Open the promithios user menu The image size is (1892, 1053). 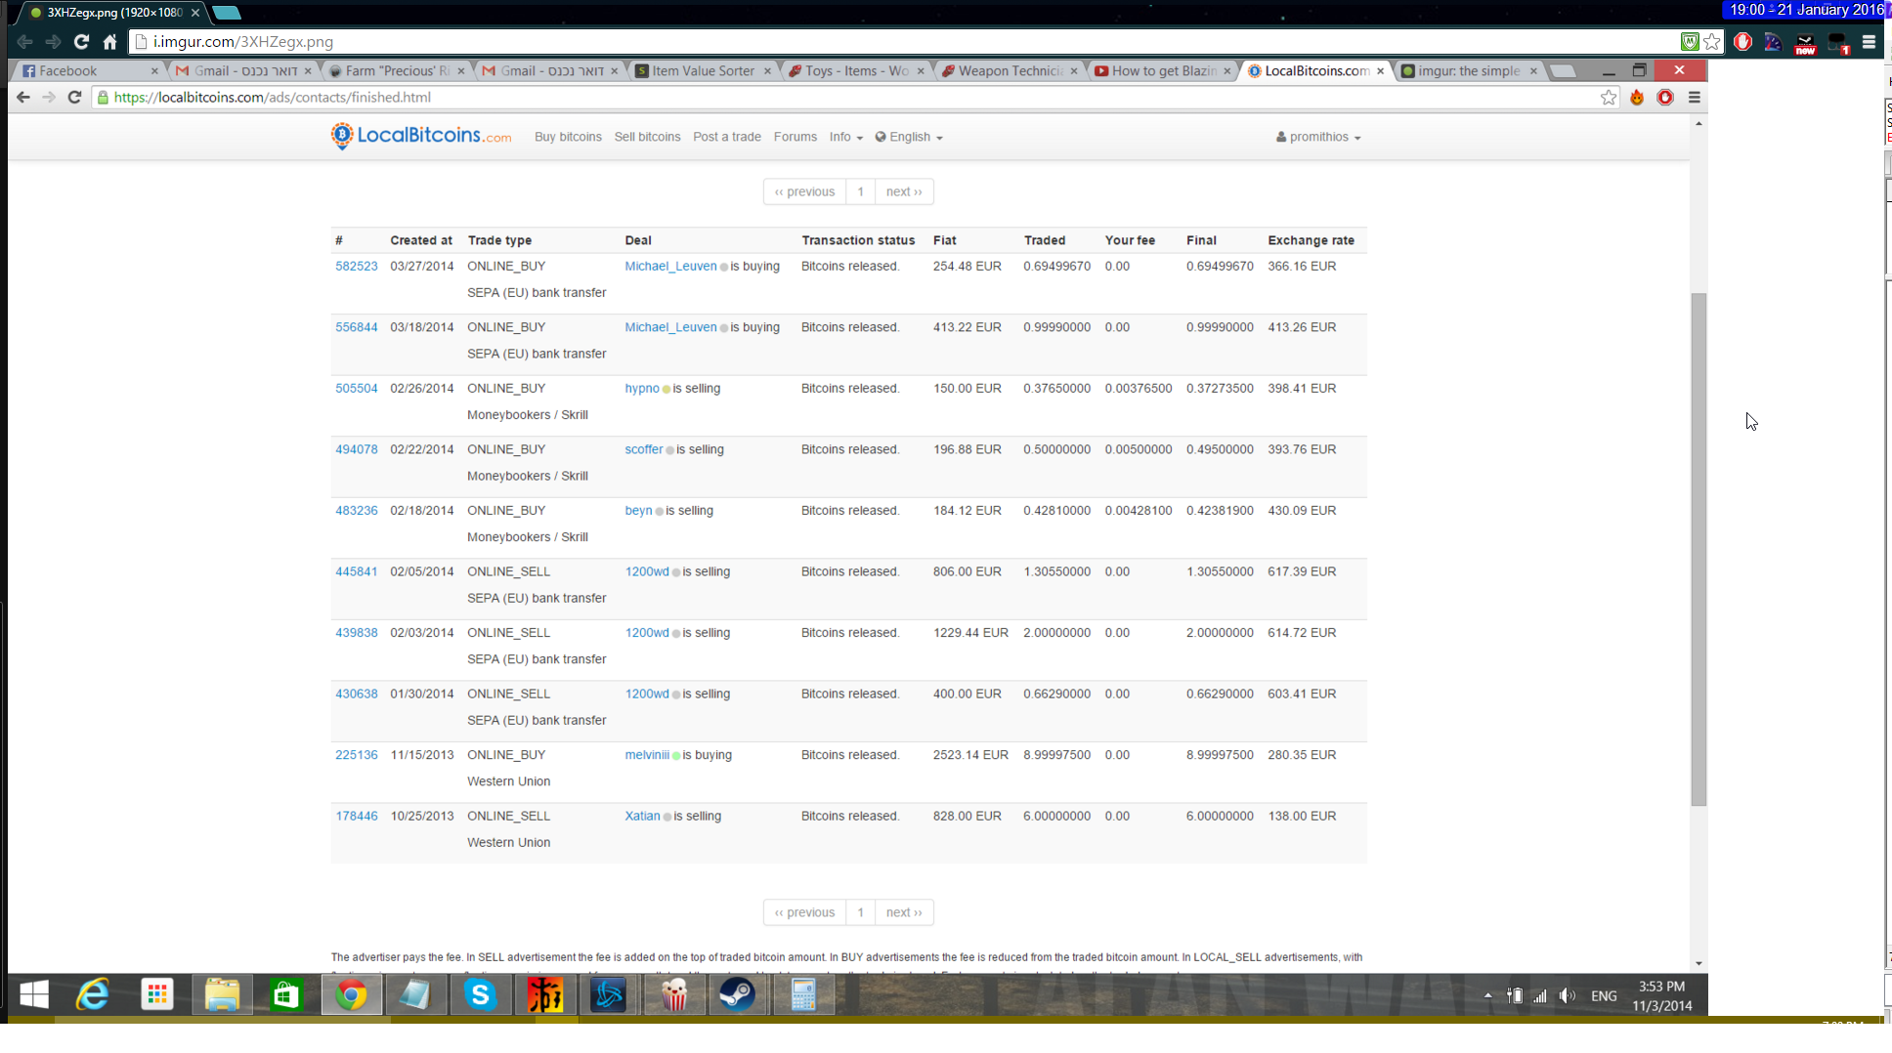pyautogui.click(x=1318, y=137)
